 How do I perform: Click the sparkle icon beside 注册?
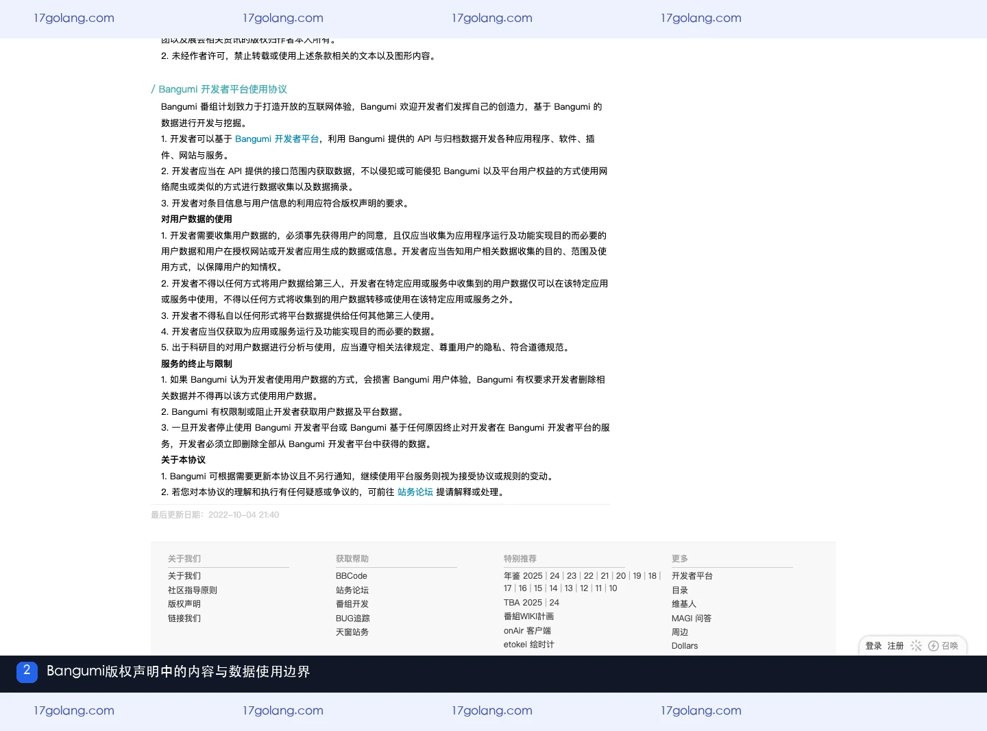pos(916,646)
